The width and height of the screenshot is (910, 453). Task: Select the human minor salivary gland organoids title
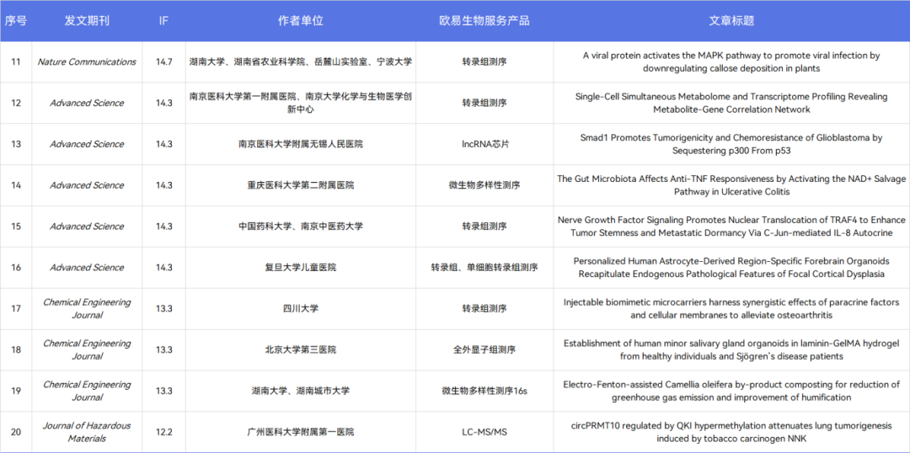[x=731, y=350]
